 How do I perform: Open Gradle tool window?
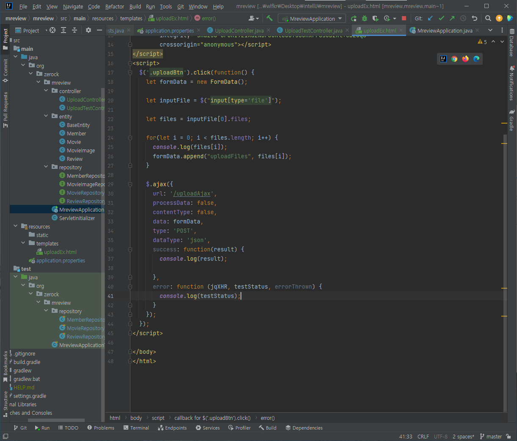(x=512, y=121)
